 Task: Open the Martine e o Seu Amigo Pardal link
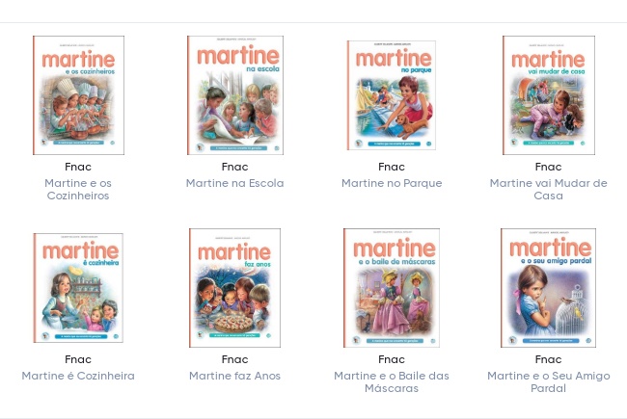coord(548,381)
